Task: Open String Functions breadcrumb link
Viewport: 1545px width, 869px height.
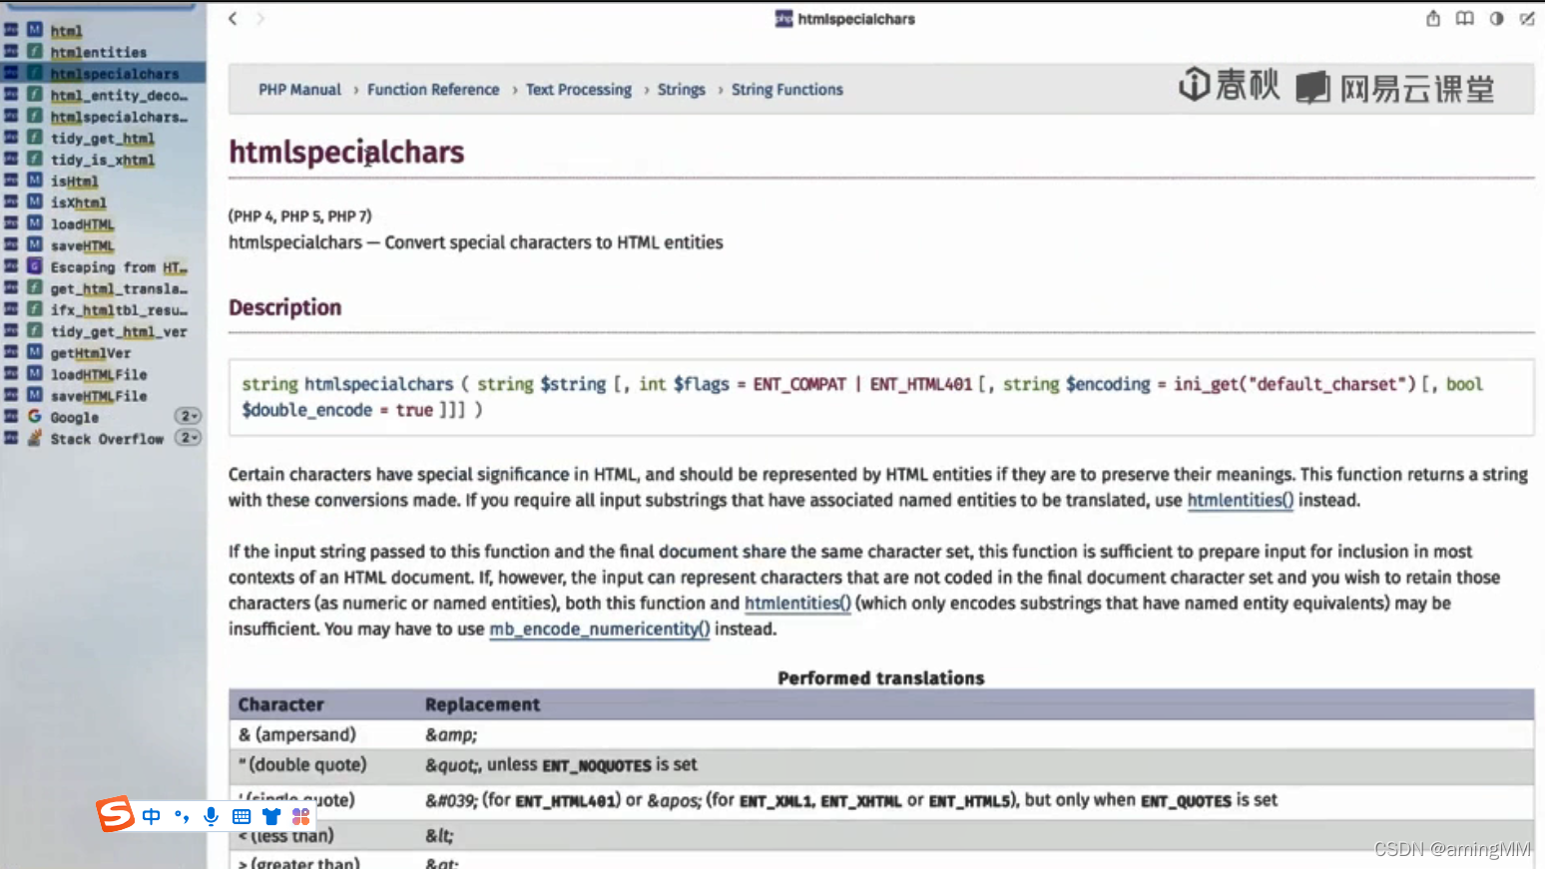Action: click(x=787, y=89)
